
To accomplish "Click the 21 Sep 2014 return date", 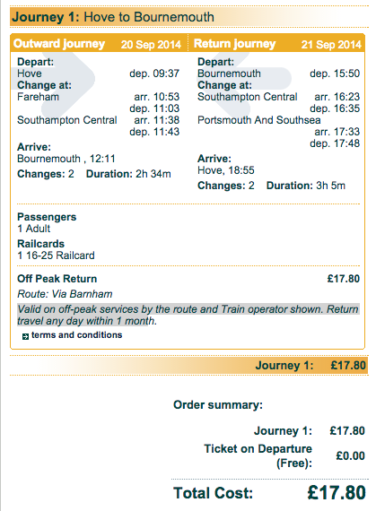I will 331,44.
